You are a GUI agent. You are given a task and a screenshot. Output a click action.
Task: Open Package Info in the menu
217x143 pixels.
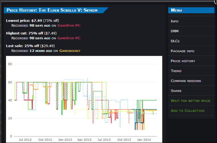191,51
